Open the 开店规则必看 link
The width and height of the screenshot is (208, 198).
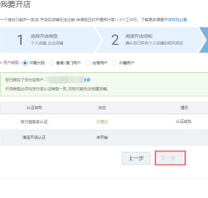pos(175,20)
